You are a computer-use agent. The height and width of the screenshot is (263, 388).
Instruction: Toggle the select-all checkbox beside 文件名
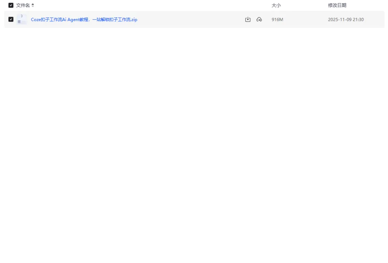click(x=11, y=5)
